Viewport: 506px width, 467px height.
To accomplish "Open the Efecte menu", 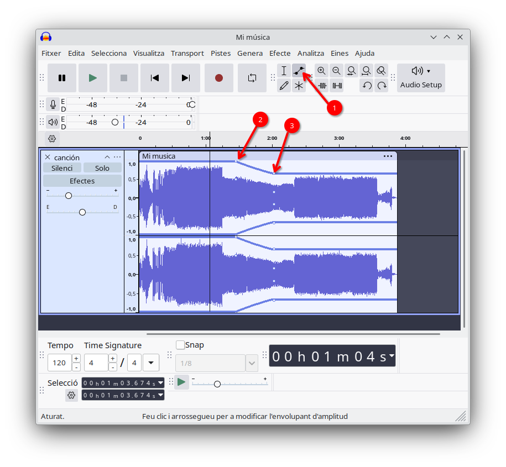I will pos(280,53).
